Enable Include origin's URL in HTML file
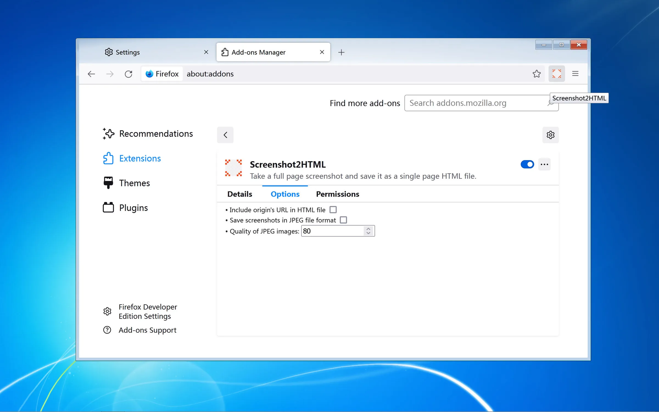659x412 pixels. pos(333,210)
